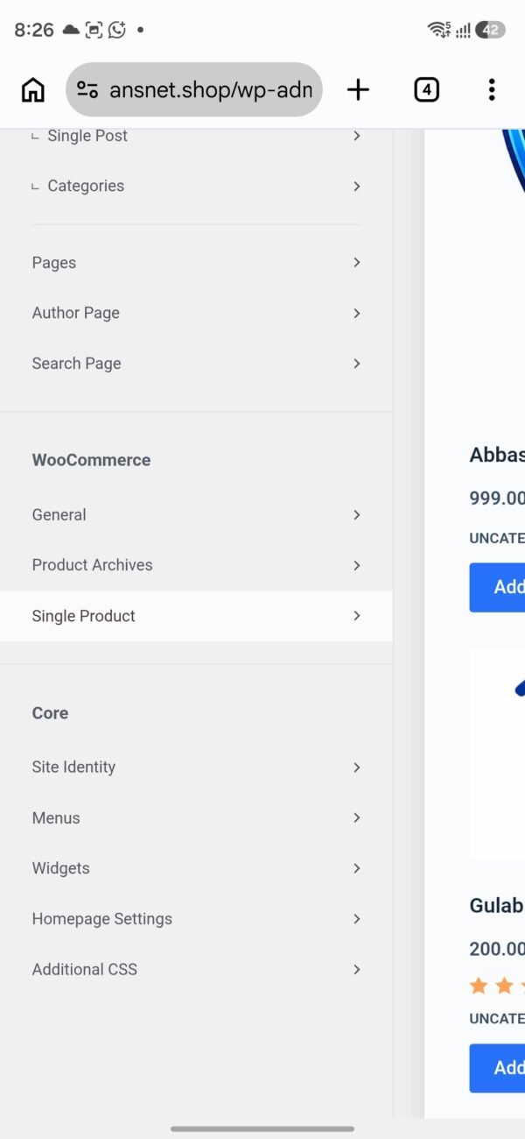Screen dimensions: 525x1139
Task: Open WooCommerce General settings
Action: click(x=196, y=515)
